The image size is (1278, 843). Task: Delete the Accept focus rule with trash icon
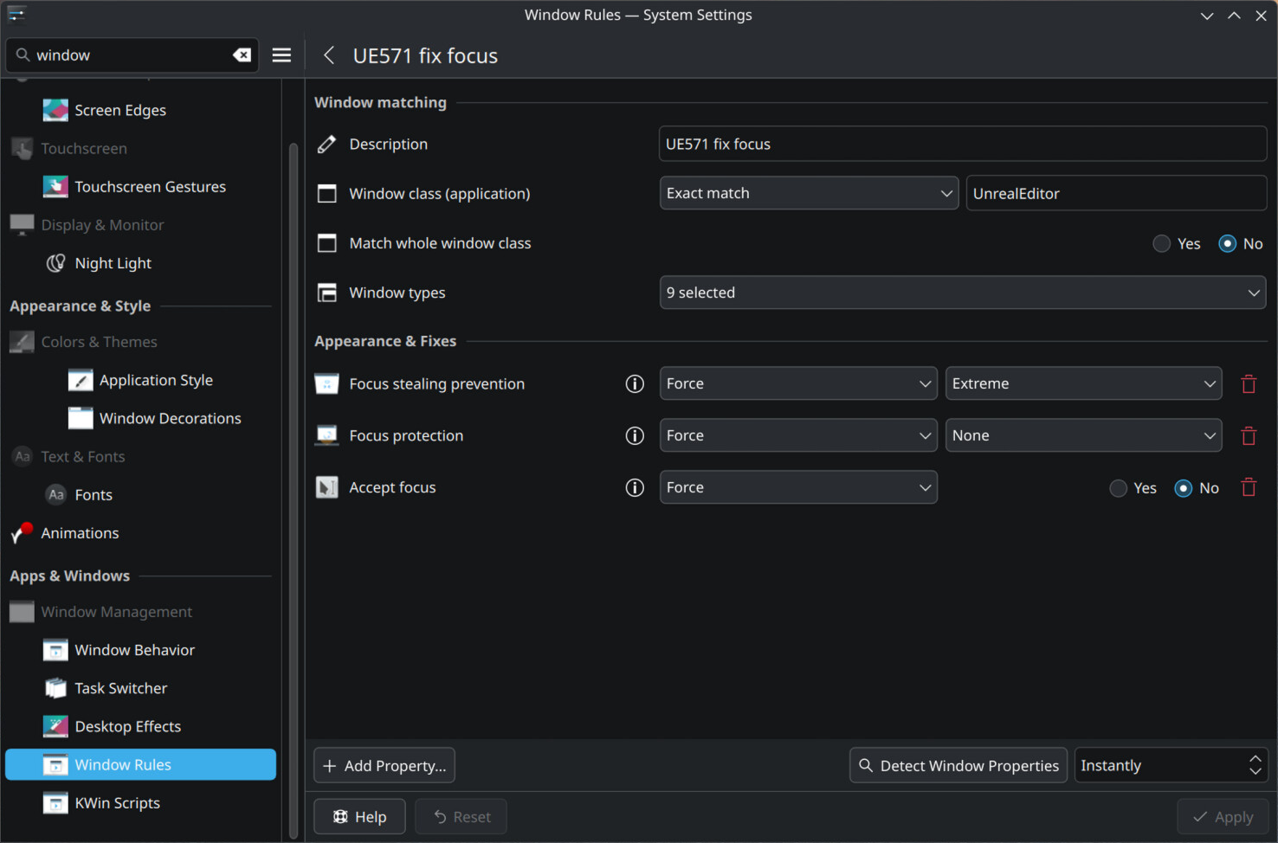pyautogui.click(x=1248, y=487)
